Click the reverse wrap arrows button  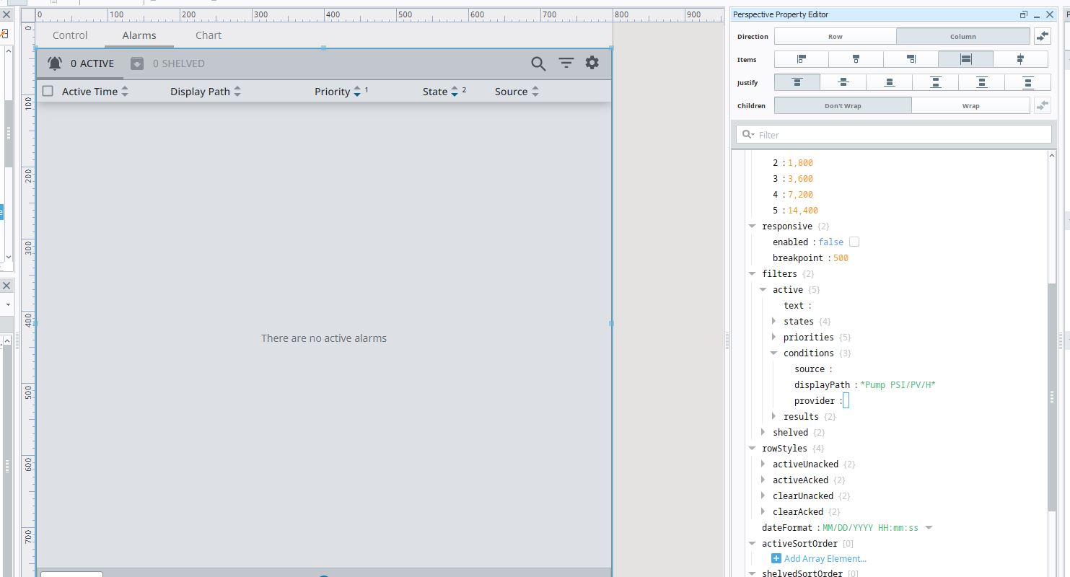pos(1043,105)
